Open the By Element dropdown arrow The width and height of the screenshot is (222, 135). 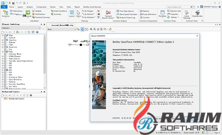click(94, 14)
